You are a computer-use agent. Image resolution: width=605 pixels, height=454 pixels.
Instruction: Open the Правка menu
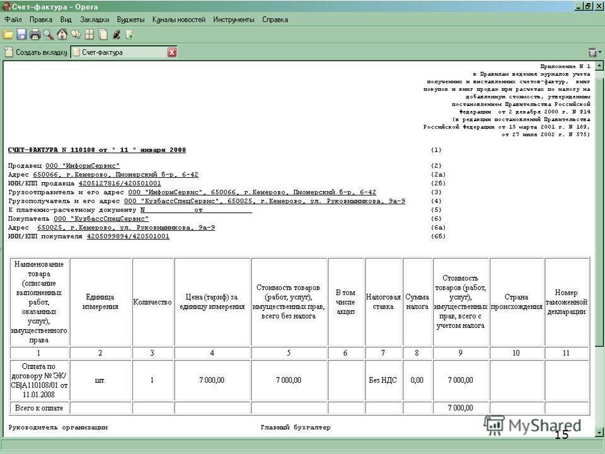click(x=41, y=20)
